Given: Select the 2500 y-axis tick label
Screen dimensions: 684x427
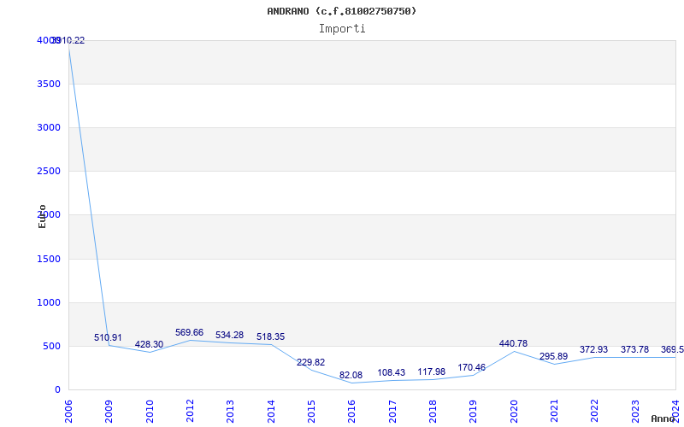Looking at the screenshot, I should (x=49, y=172).
